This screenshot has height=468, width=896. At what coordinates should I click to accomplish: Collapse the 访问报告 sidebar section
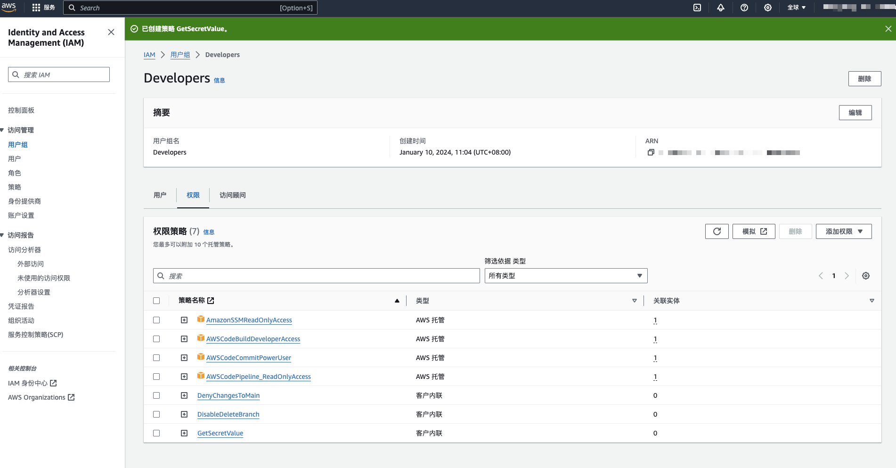pos(2,235)
